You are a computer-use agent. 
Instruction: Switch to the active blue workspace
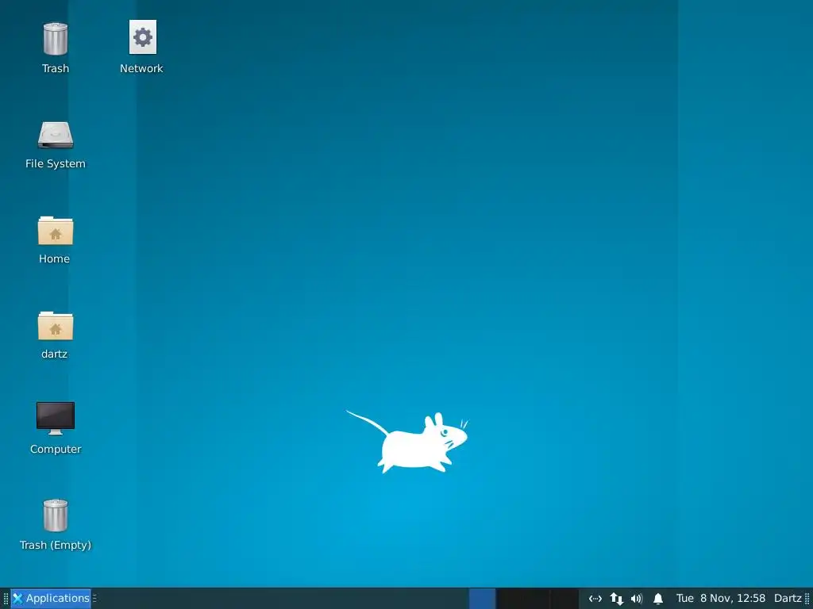pos(482,599)
